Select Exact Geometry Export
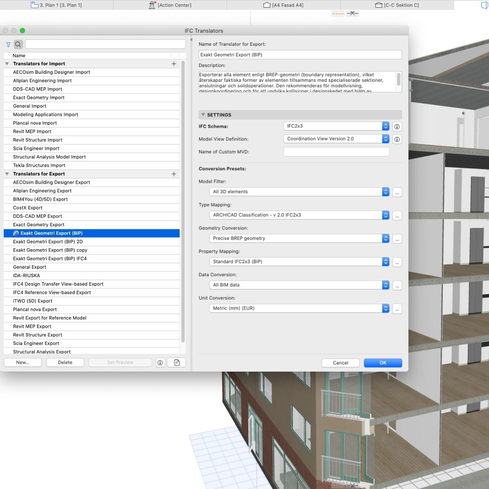 point(92,225)
